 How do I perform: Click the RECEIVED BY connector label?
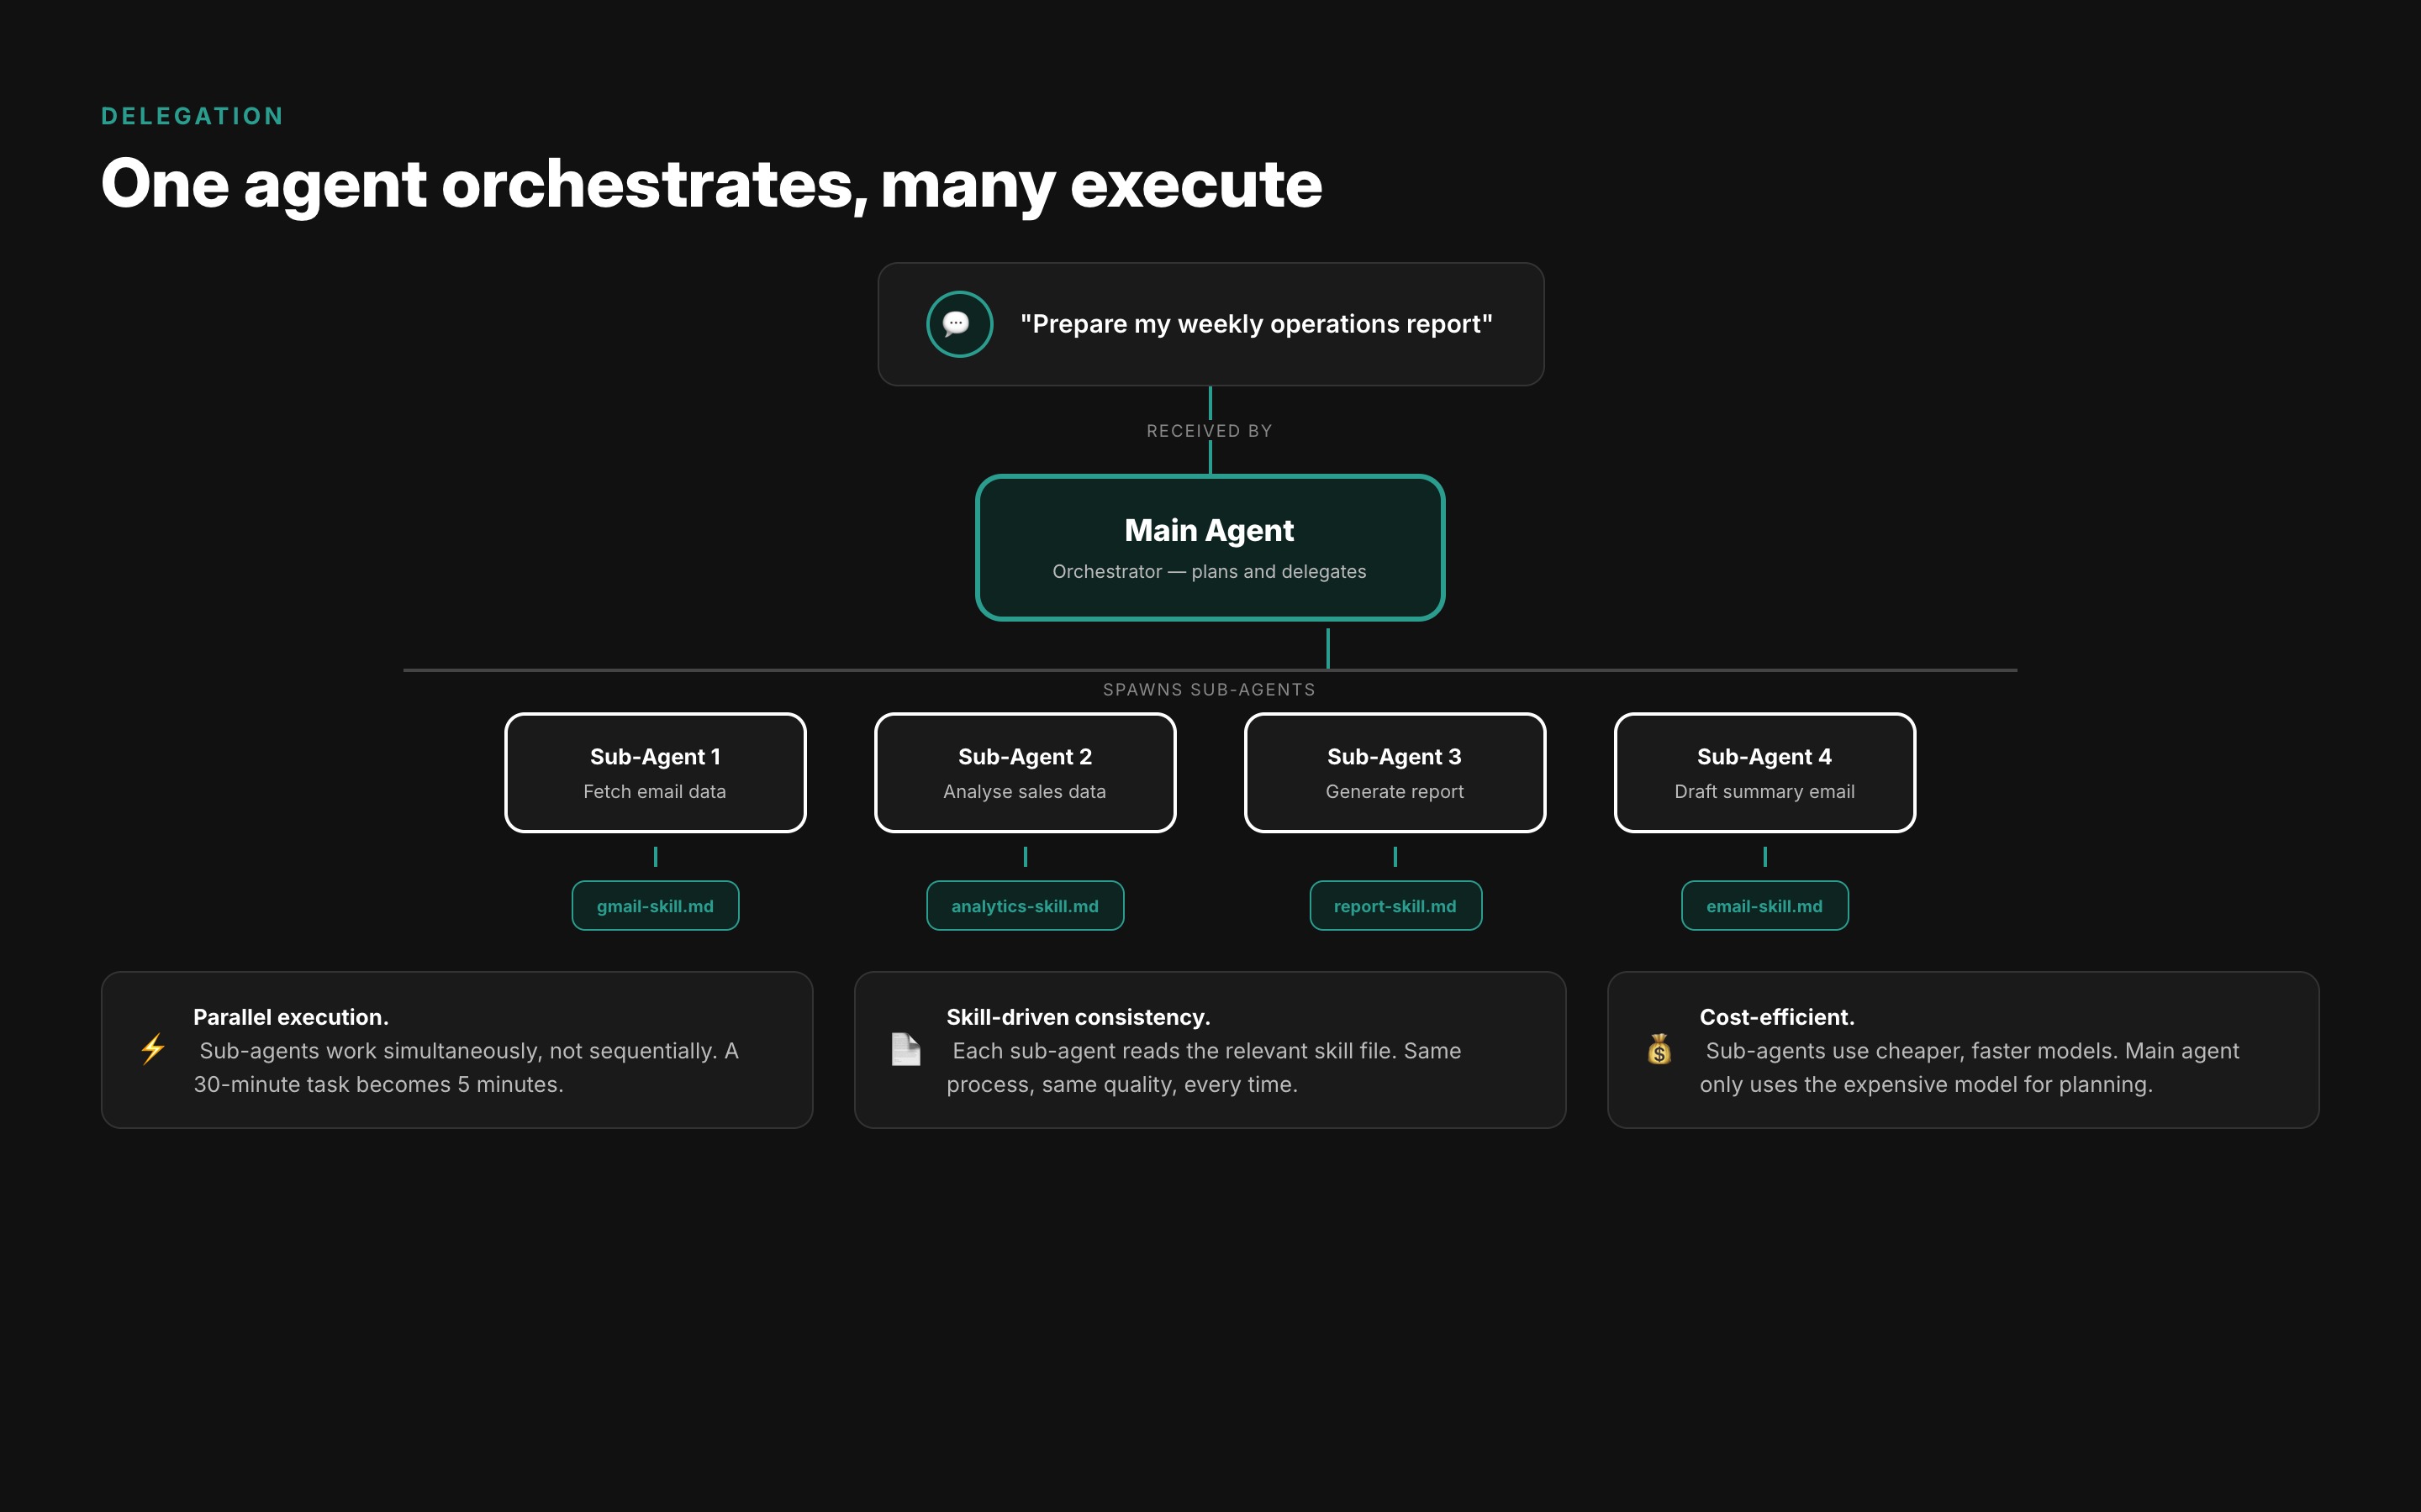[1210, 430]
